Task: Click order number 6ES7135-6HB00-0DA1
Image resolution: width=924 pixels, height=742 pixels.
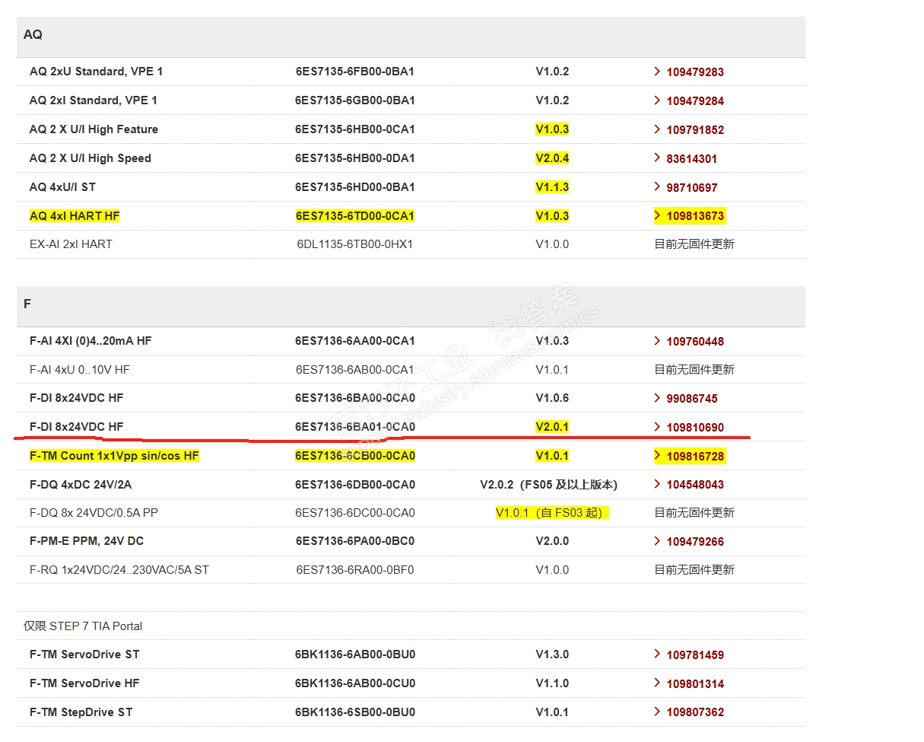Action: [x=355, y=158]
